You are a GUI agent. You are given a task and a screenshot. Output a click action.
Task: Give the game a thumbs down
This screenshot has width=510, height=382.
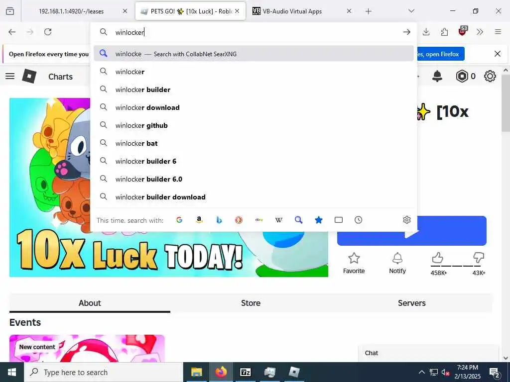point(479,258)
